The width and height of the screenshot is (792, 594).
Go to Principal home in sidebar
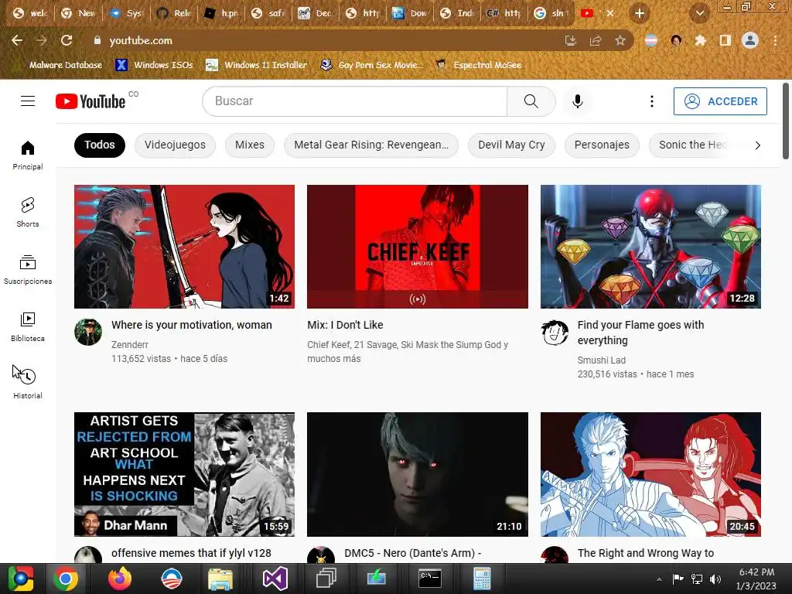click(28, 155)
